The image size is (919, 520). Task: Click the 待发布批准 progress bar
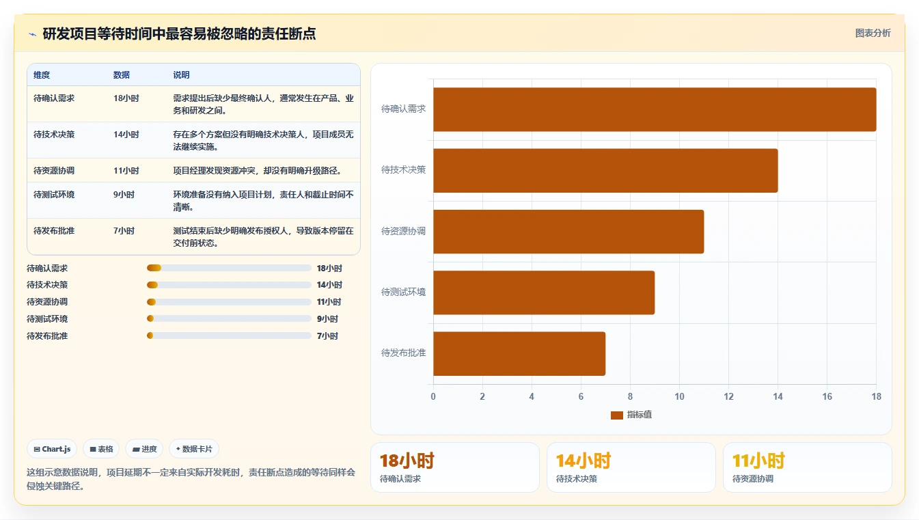pos(229,336)
